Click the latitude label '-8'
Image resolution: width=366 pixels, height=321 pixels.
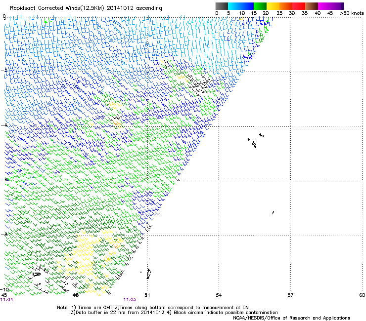coord(4,234)
